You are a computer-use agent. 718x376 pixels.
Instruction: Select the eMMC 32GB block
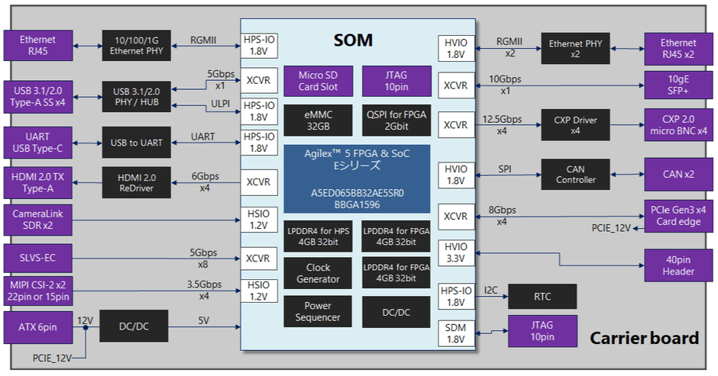(x=319, y=121)
